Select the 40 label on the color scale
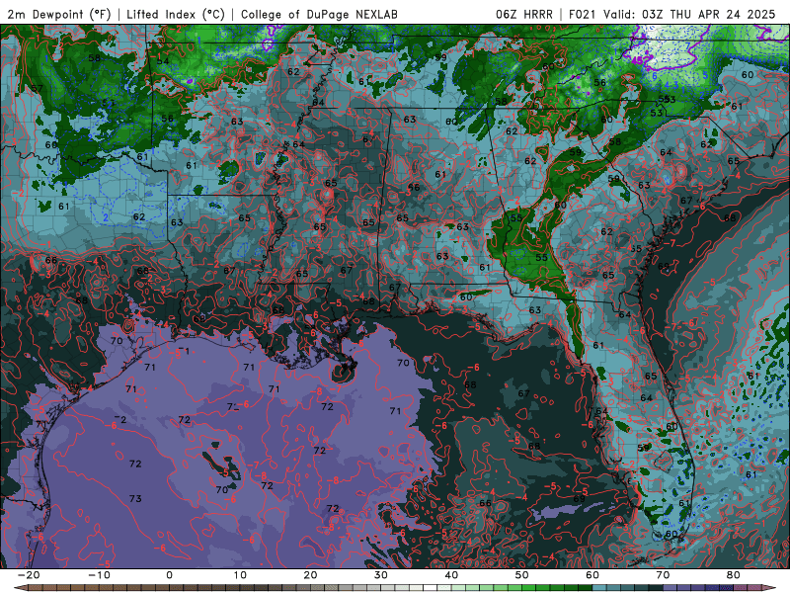 (x=451, y=575)
